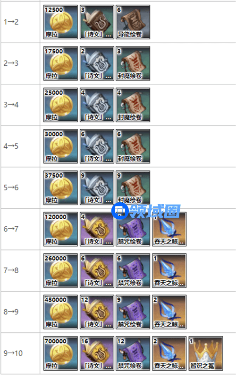
Task: Select the 700000 Mora coin
Action: [x=60, y=353]
